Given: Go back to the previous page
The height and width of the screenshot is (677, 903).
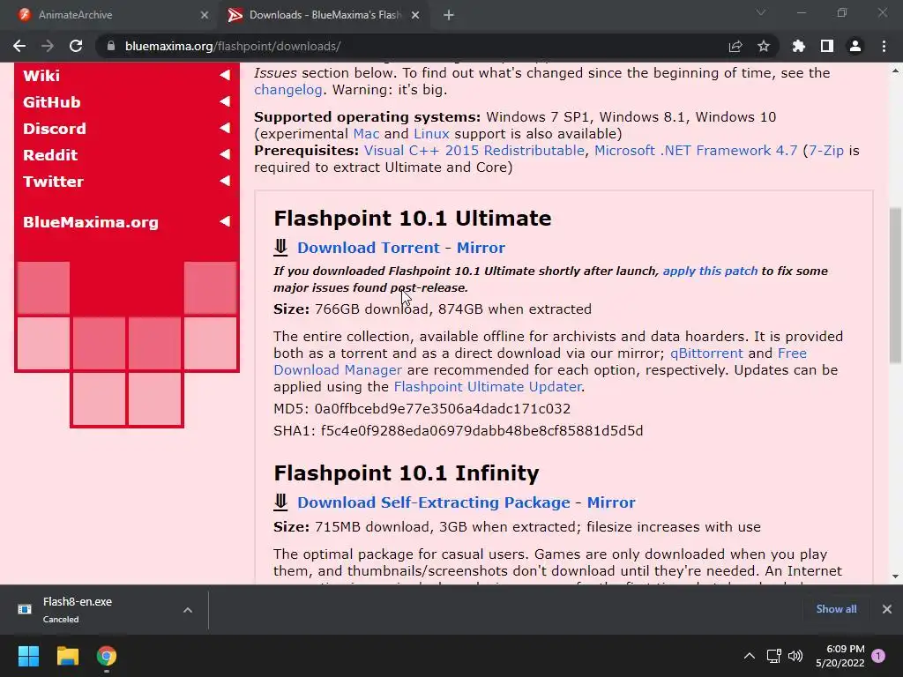Looking at the screenshot, I should pos(19,46).
